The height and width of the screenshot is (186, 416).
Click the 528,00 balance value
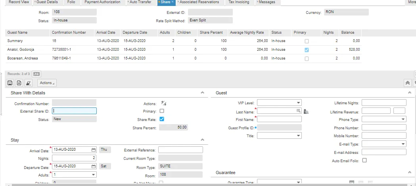click(355, 50)
